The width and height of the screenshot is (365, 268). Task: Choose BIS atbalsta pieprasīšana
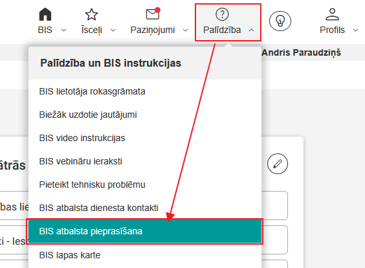pyautogui.click(x=145, y=232)
